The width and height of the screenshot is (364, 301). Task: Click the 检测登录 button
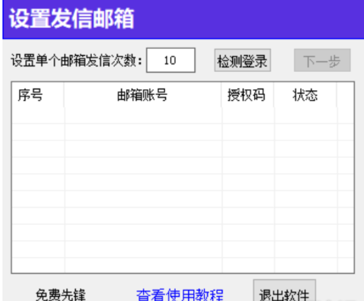click(243, 60)
